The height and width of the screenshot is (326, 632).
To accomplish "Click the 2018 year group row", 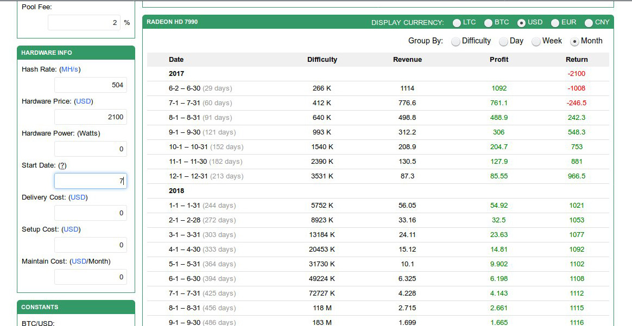I will pyautogui.click(x=378, y=191).
